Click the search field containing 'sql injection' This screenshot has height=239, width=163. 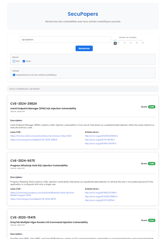point(65,40)
